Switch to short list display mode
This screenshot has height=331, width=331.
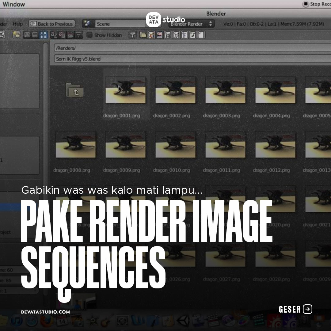(27, 35)
